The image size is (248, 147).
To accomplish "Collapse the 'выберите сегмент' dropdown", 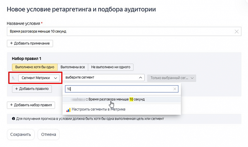I will 104,78.
